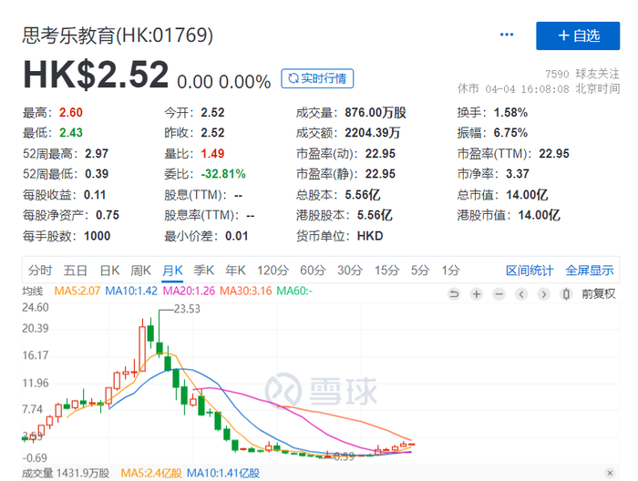
Task: Click the 换手 1.58% value
Action: pos(510,113)
